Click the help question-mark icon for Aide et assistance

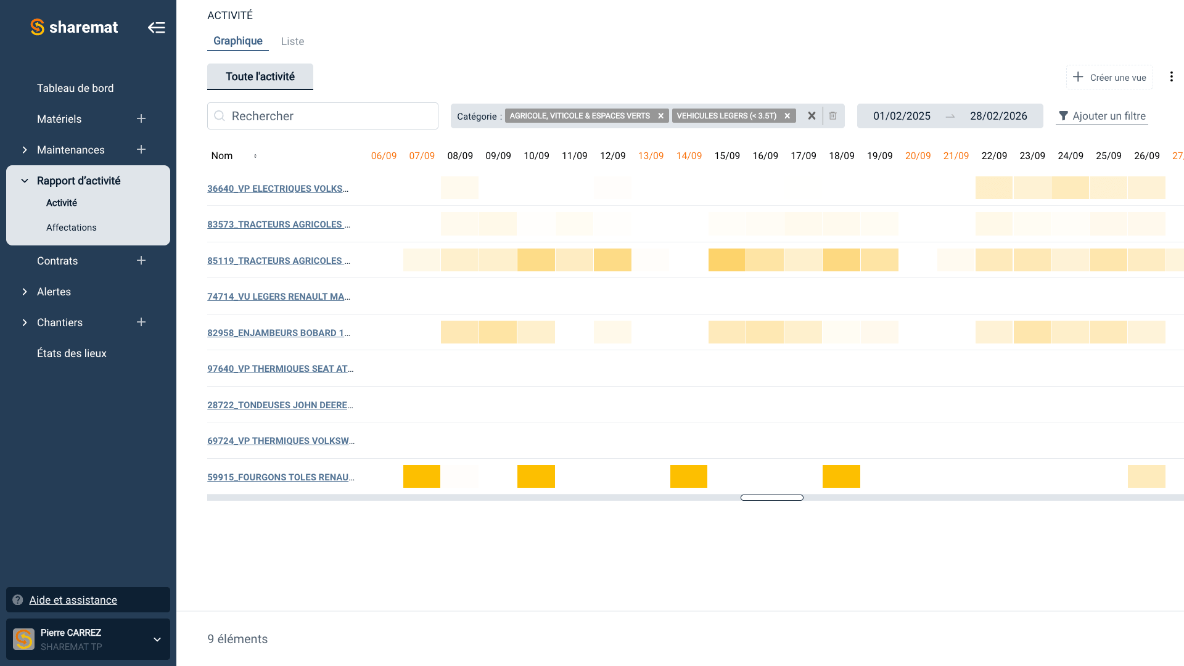point(18,599)
